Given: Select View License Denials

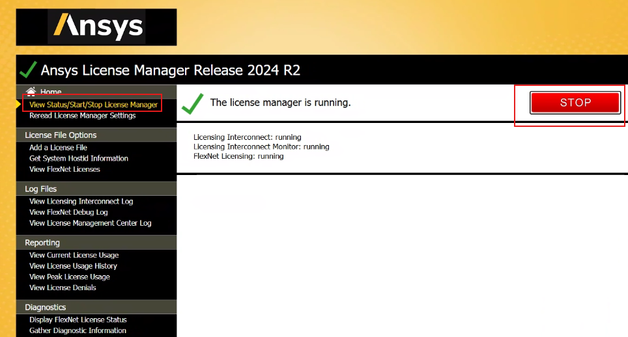Looking at the screenshot, I should coord(63,288).
